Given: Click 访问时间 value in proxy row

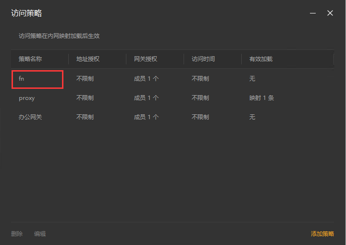Looking at the screenshot, I should point(200,98).
